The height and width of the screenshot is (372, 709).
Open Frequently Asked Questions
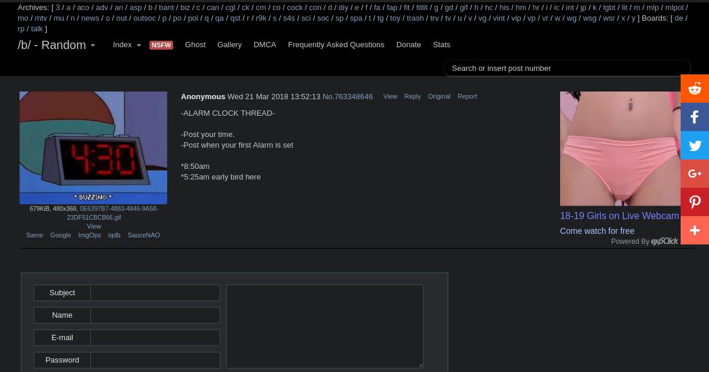[336, 45]
